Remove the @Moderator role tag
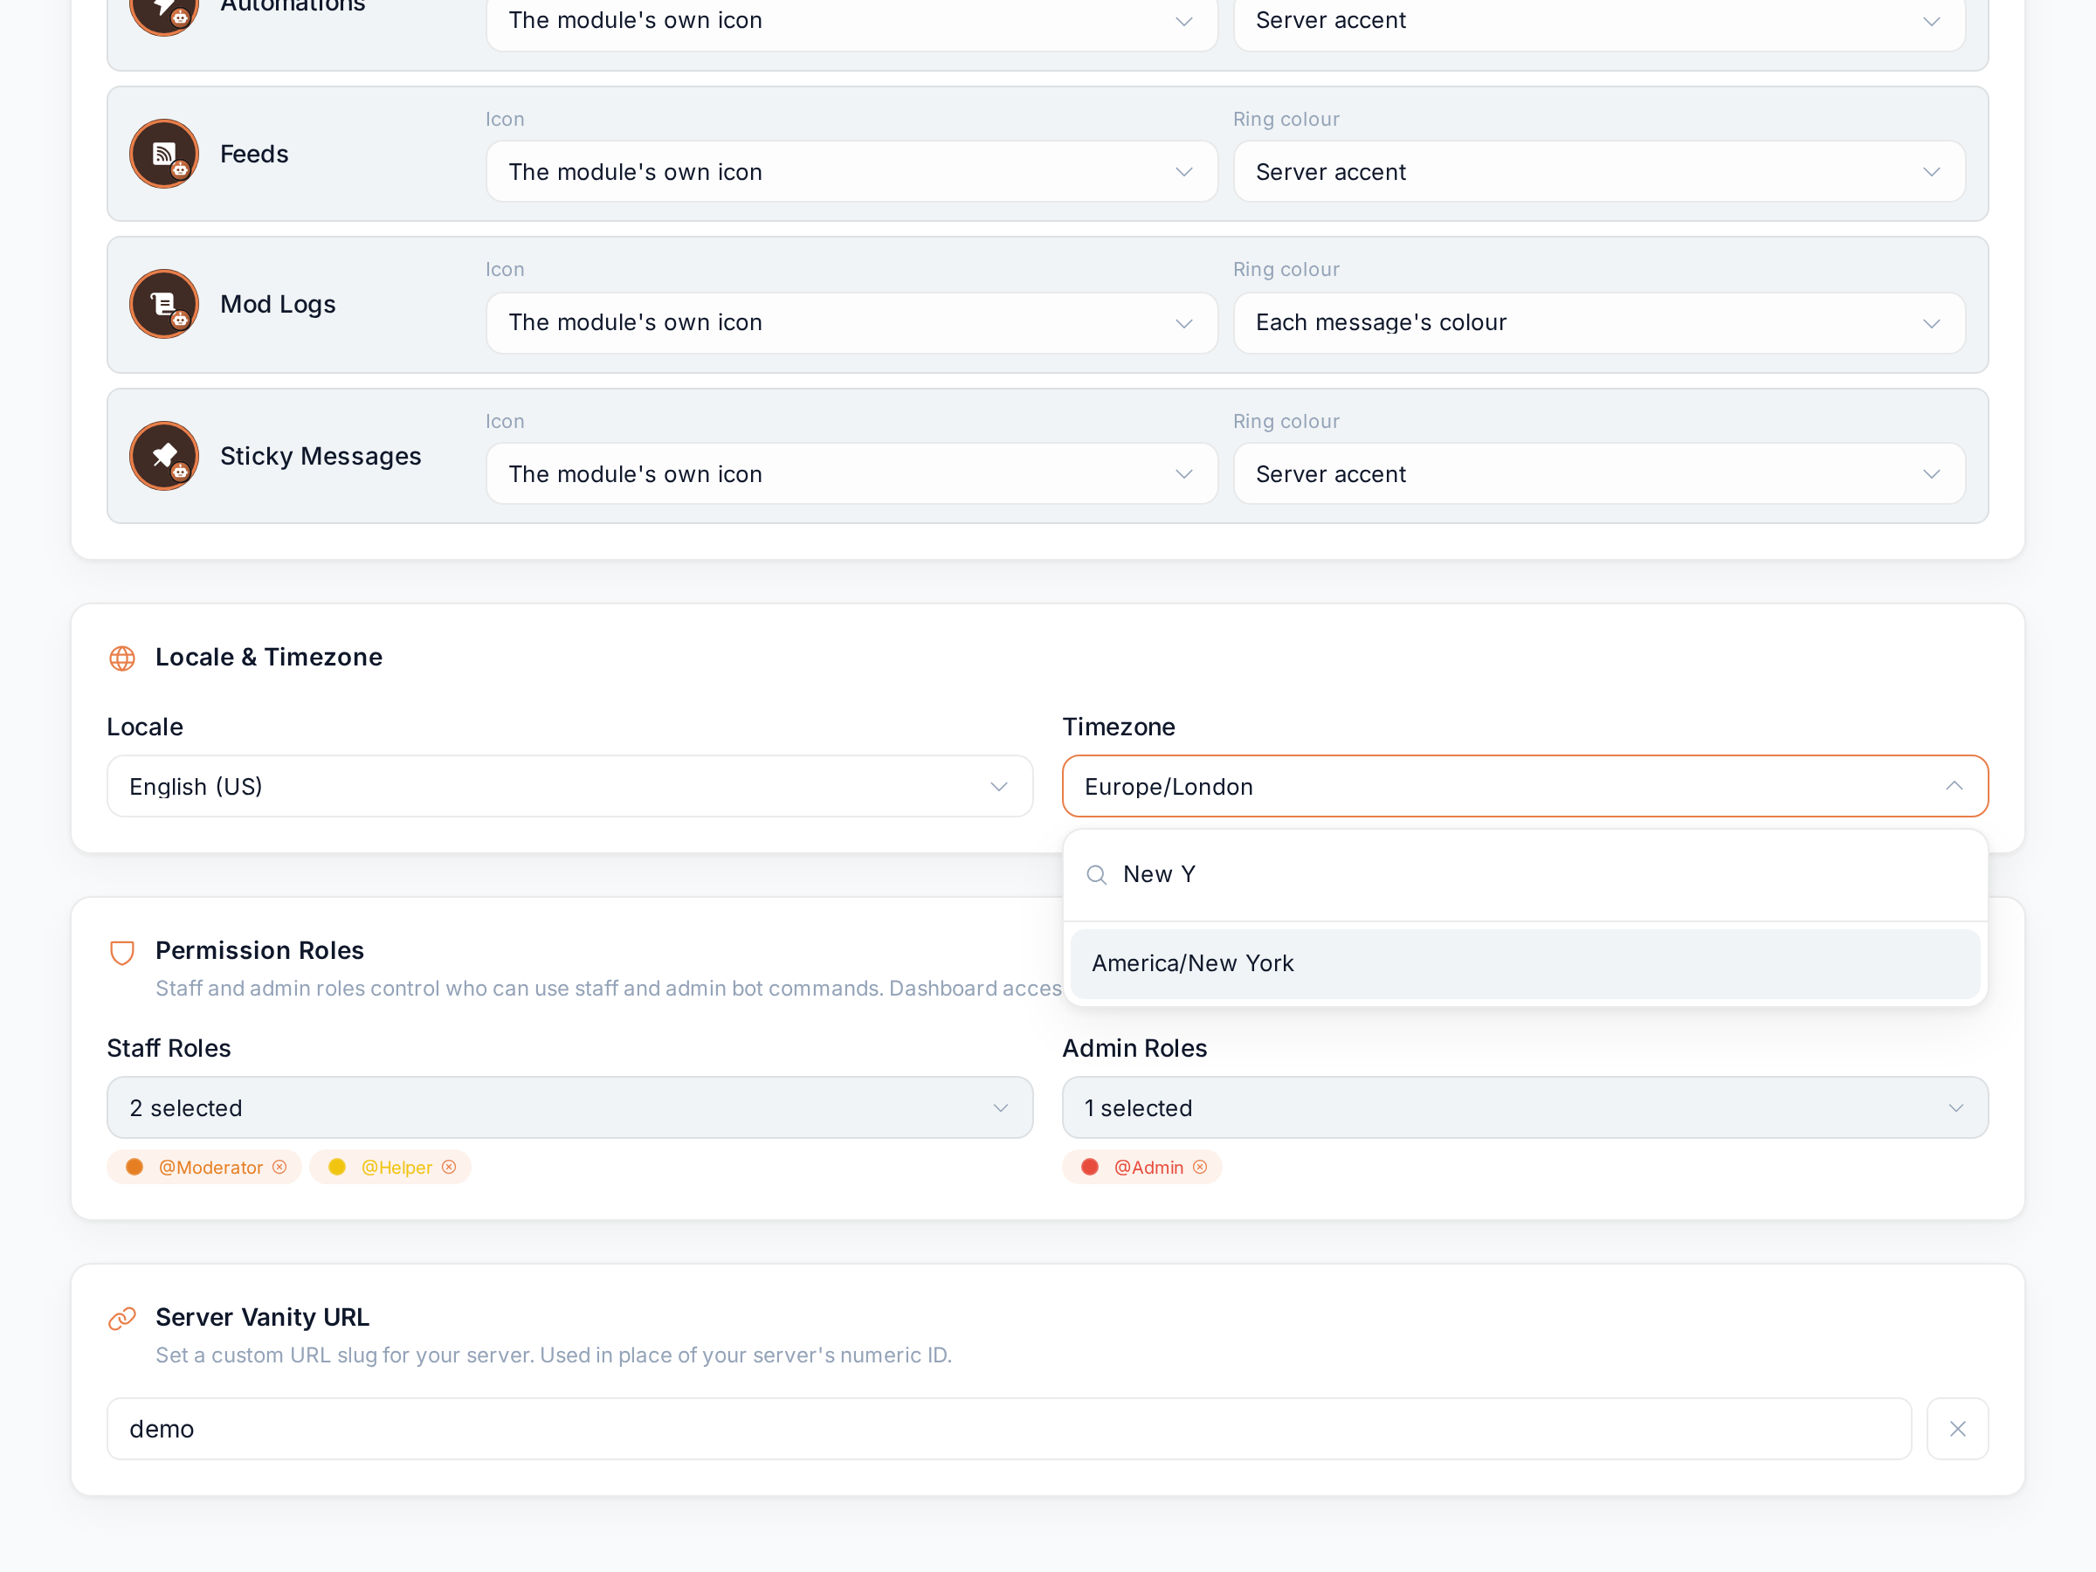Image resolution: width=2096 pixels, height=1572 pixels. tap(279, 1167)
